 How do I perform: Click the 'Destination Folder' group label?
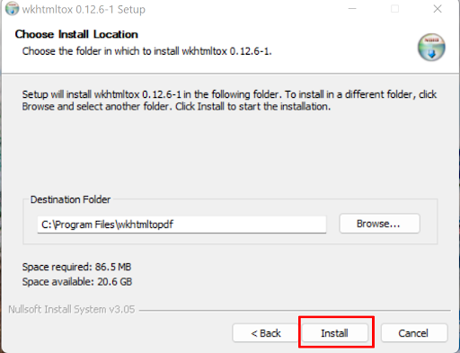click(x=70, y=199)
